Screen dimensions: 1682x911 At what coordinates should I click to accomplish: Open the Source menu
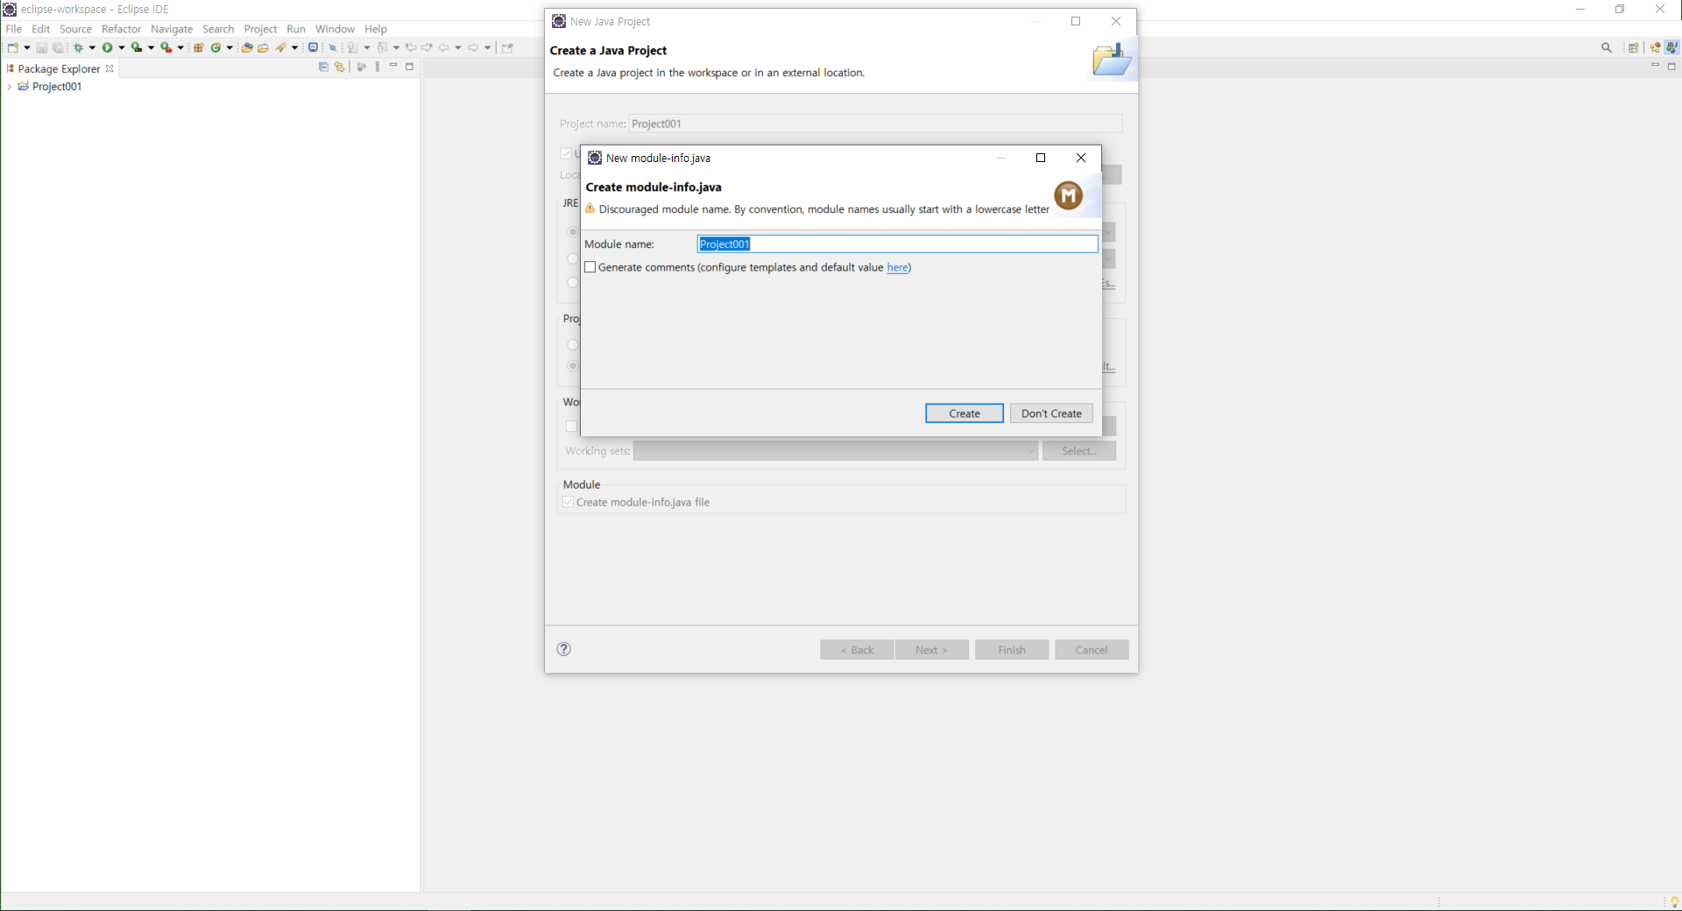pyautogui.click(x=75, y=29)
